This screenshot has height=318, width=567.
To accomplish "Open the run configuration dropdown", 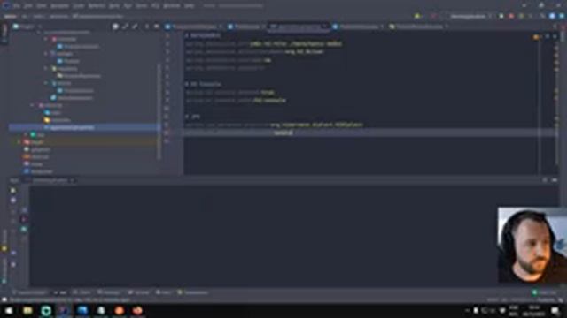I will pyautogui.click(x=470, y=16).
